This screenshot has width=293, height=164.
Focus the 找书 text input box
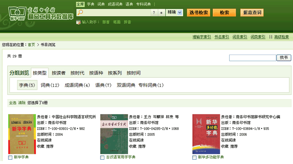pyautogui.click(x=253, y=58)
